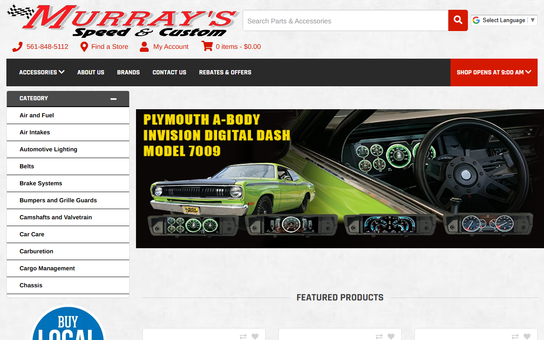Expand the Accessories menu
The image size is (544, 340).
point(42,72)
